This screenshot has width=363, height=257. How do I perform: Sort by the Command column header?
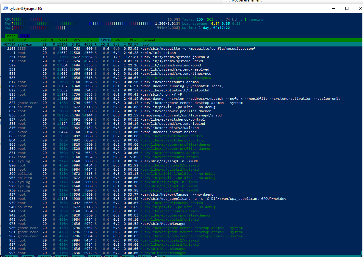click(148, 40)
